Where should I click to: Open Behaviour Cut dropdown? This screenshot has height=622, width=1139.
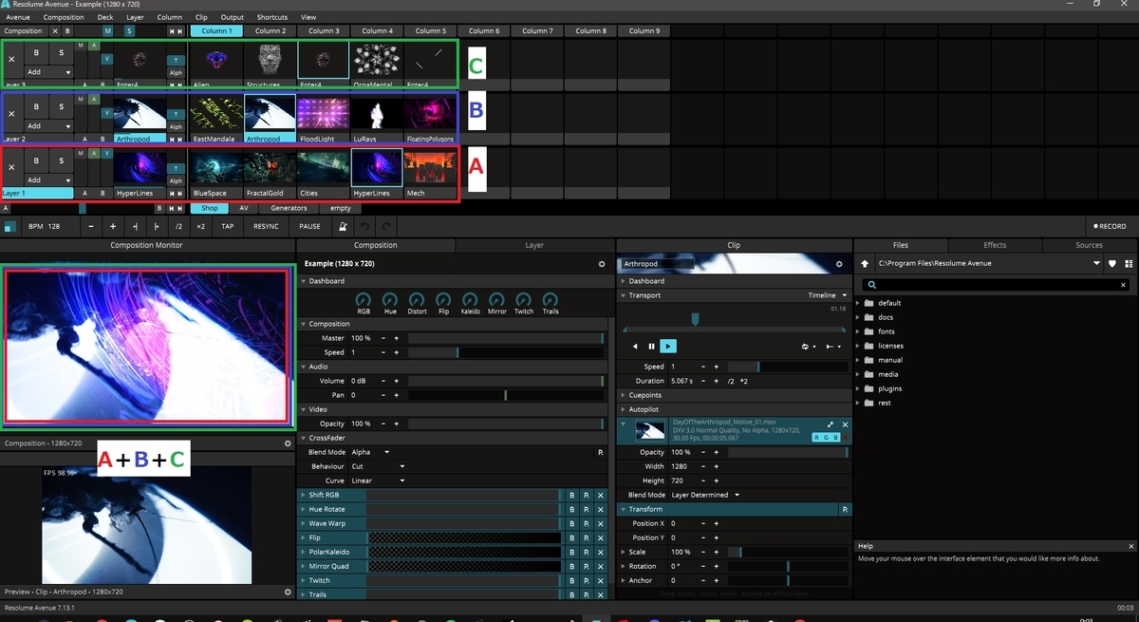377,466
